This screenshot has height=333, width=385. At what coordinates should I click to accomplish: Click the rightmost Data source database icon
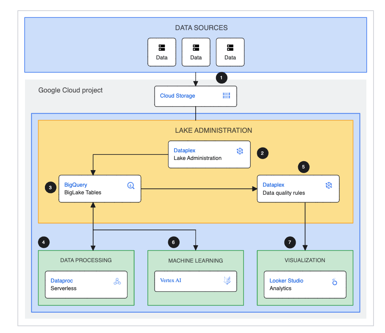[x=230, y=48]
